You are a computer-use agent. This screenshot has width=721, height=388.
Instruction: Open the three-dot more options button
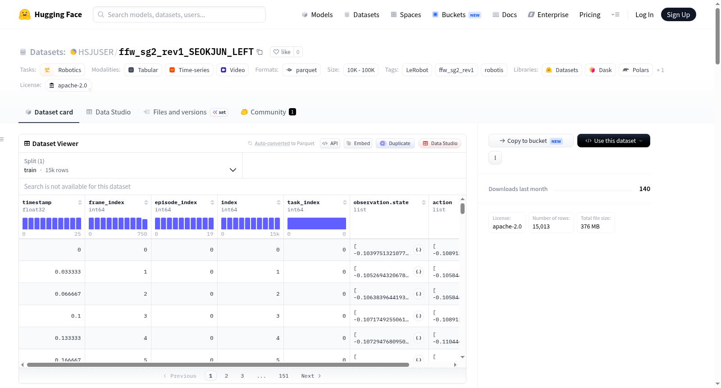(x=495, y=158)
